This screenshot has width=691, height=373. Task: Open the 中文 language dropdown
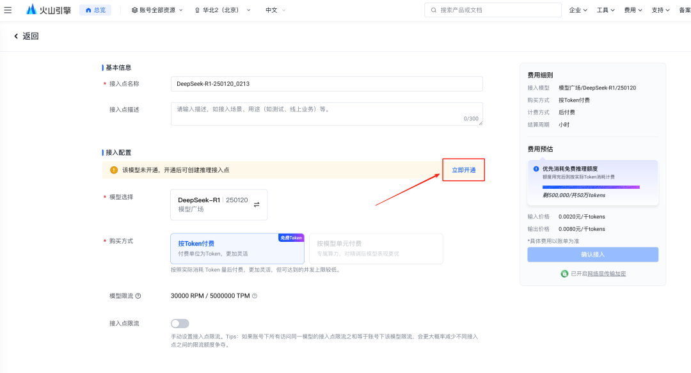coord(275,10)
